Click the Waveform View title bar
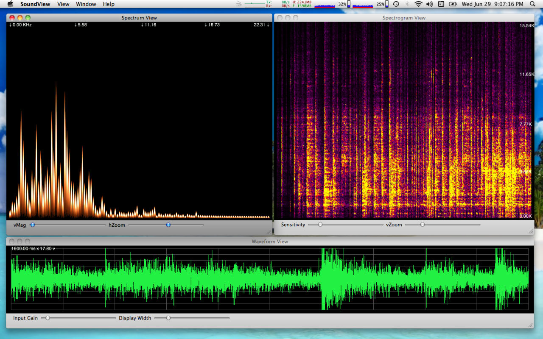Screen dimensions: 543x339 [270, 241]
